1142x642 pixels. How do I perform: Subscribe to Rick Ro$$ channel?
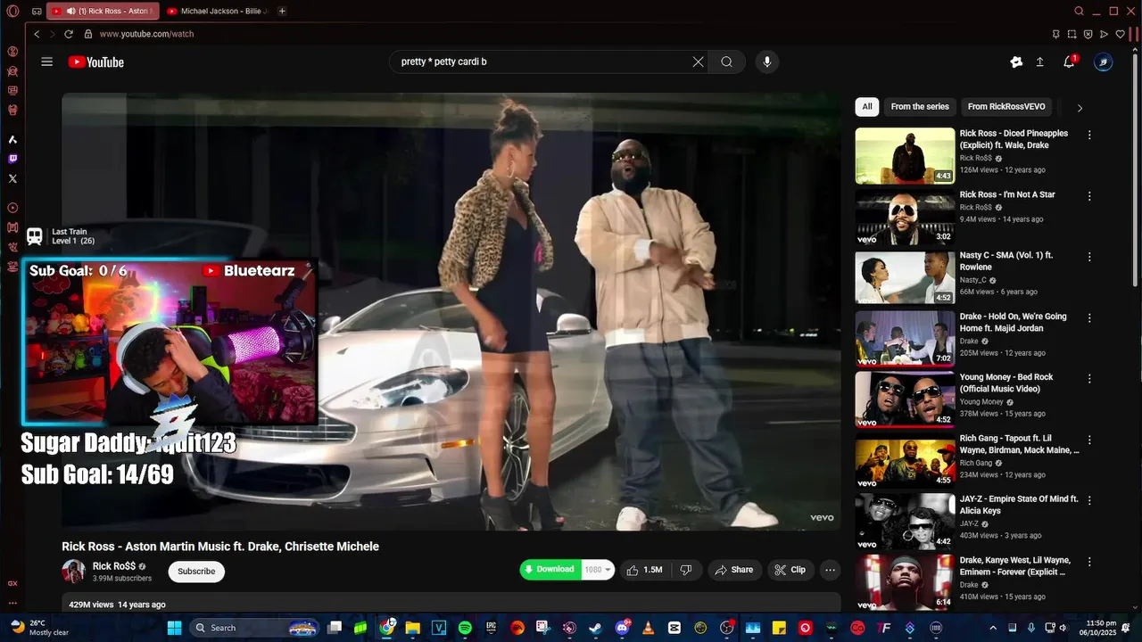196,572
